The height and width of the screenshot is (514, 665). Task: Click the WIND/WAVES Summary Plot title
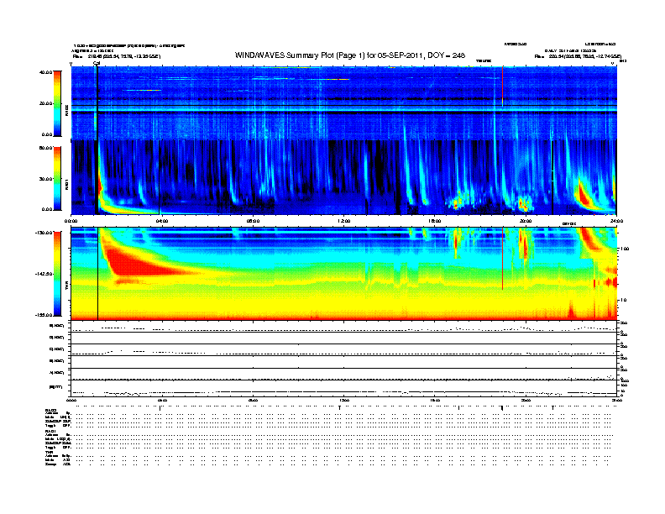[x=350, y=55]
